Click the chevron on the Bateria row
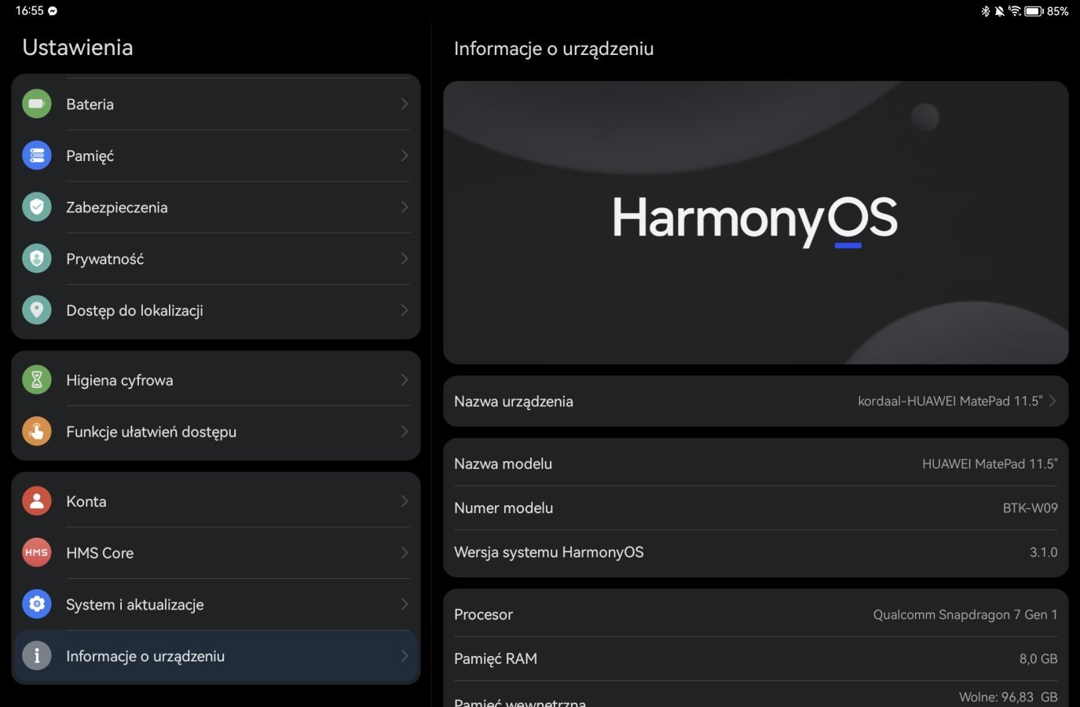 coord(404,104)
